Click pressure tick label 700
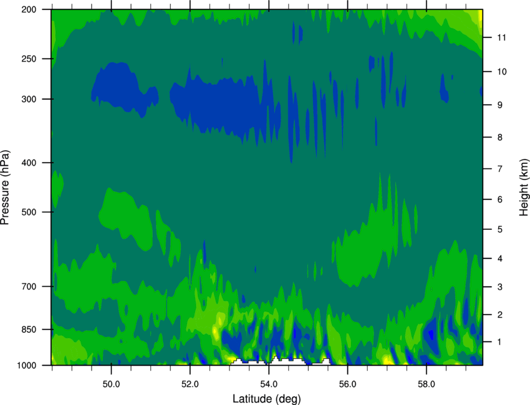 click(29, 287)
